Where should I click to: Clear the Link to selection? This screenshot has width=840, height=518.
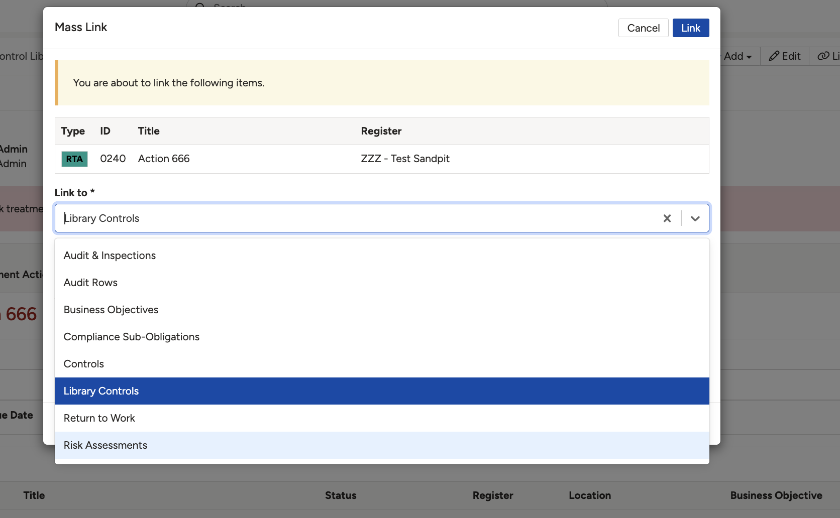667,218
